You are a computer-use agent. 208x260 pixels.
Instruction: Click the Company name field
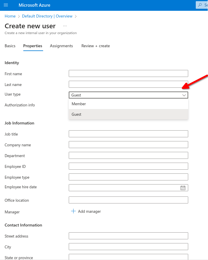(x=128, y=145)
